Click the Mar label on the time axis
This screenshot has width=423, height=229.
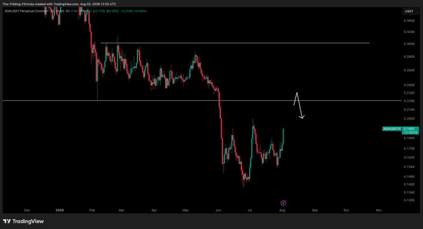121,210
